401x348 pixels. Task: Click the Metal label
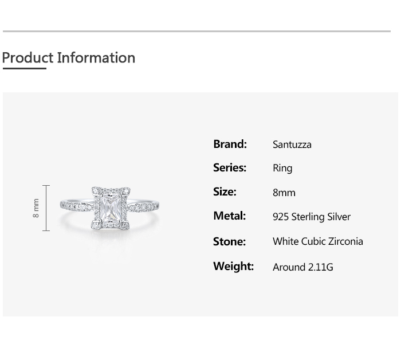pos(229,216)
